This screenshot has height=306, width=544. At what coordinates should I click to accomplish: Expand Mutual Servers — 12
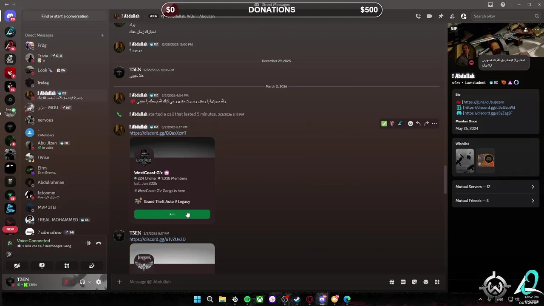tap(495, 187)
